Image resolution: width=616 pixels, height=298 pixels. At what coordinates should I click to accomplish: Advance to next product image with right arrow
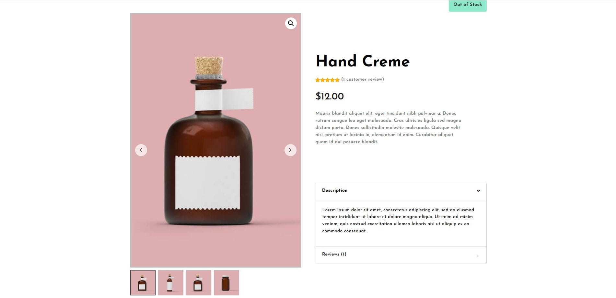(290, 150)
